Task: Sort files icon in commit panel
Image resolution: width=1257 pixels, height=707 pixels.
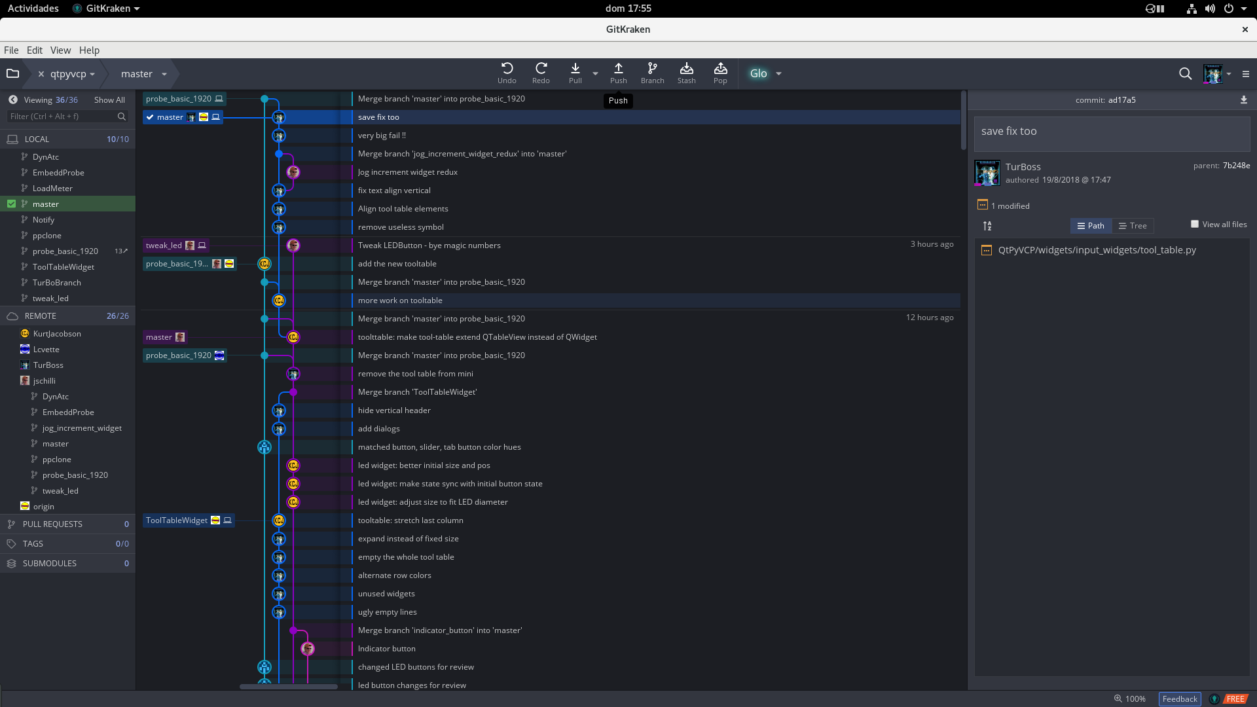Action: 987,226
